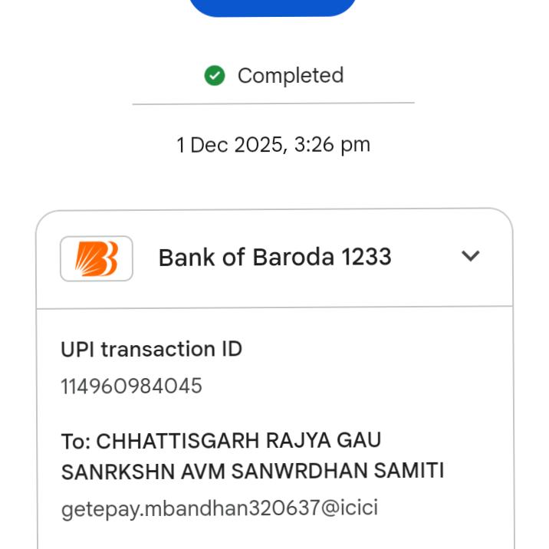
Task: Tap the SANRKSHN AVM SANWRDHAN SAMITI line
Action: [252, 471]
